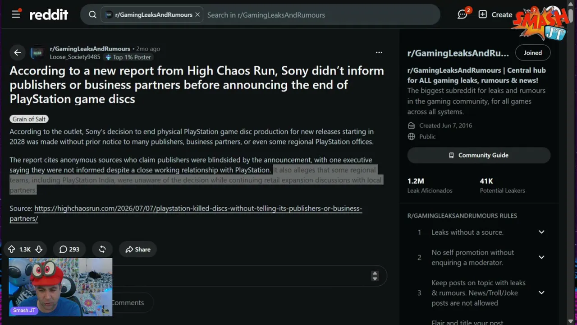The height and width of the screenshot is (325, 577).
Task: Open the highchaosrun.com source link
Action: (186, 214)
